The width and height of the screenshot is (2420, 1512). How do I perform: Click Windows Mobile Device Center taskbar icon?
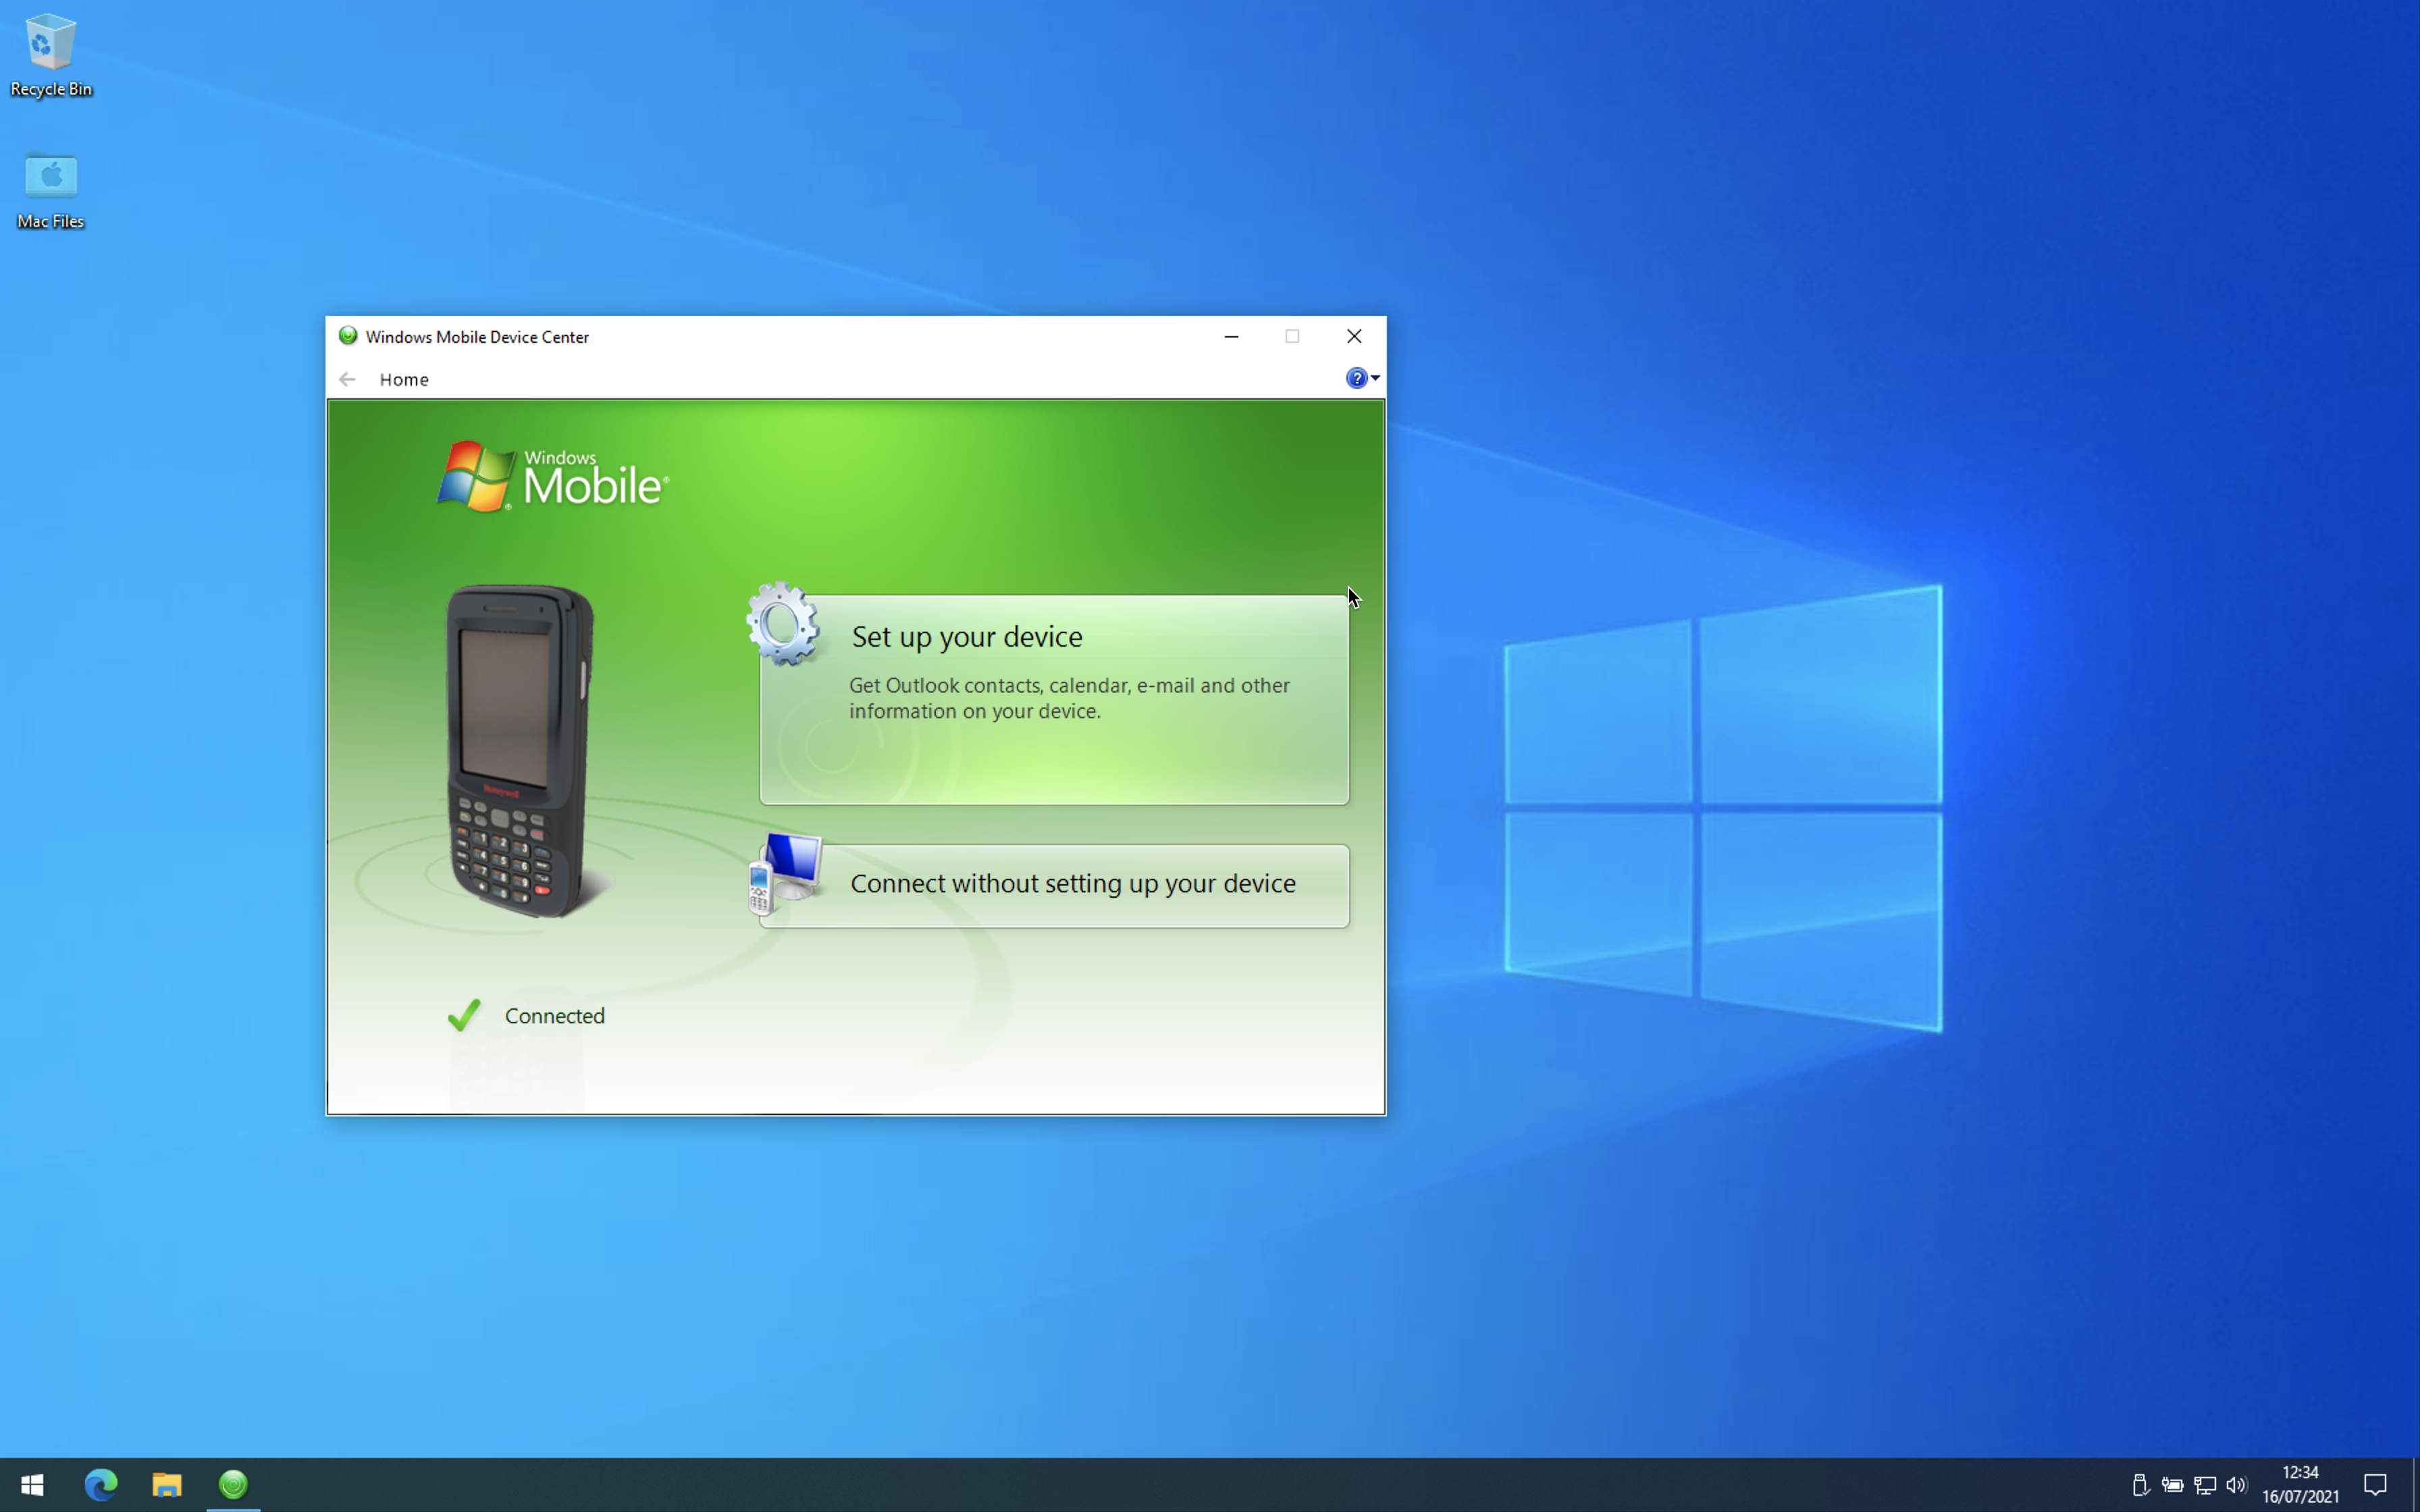(233, 1485)
